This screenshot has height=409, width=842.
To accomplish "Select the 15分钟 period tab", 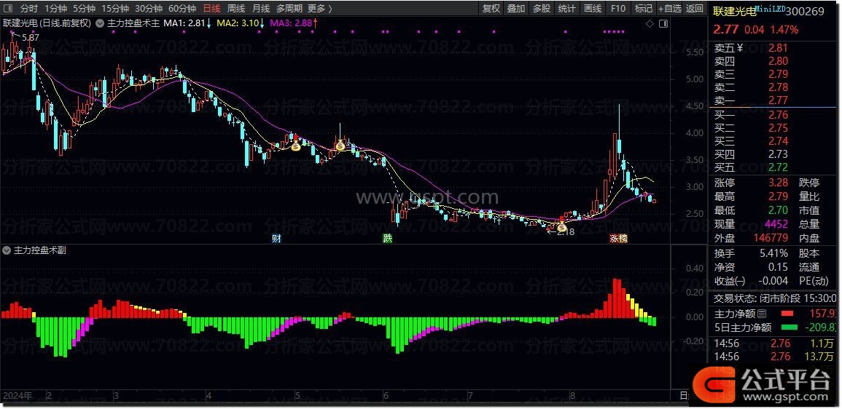I will click(115, 9).
